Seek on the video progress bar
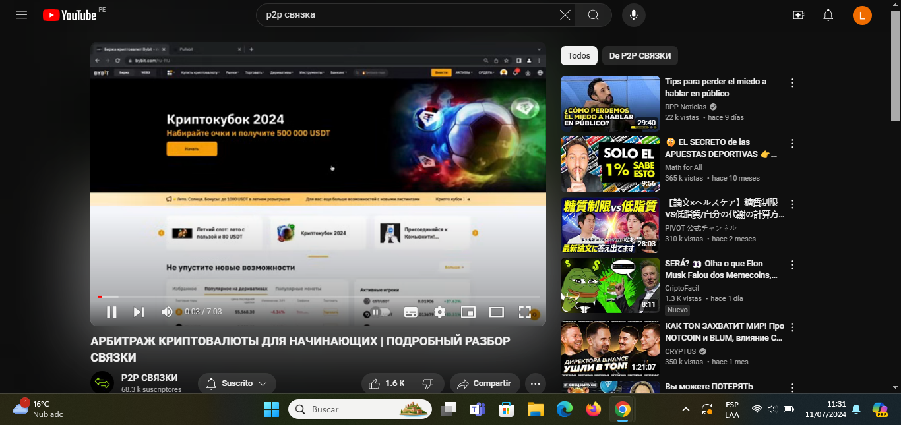Viewport: 901px width, 425px height. coord(318,297)
